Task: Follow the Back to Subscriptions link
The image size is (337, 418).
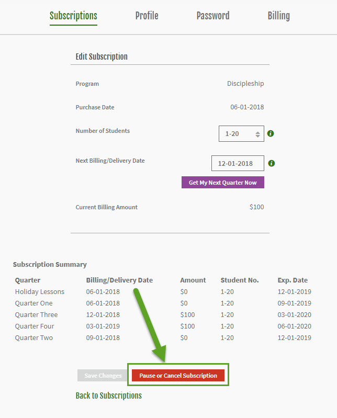Action: (x=108, y=396)
